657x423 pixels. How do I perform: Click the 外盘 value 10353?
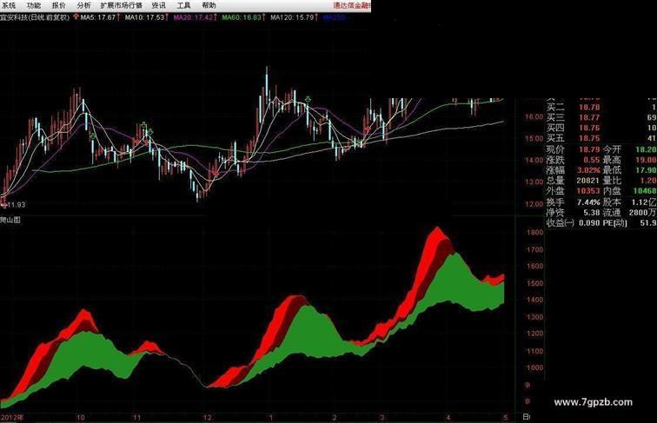(587, 191)
